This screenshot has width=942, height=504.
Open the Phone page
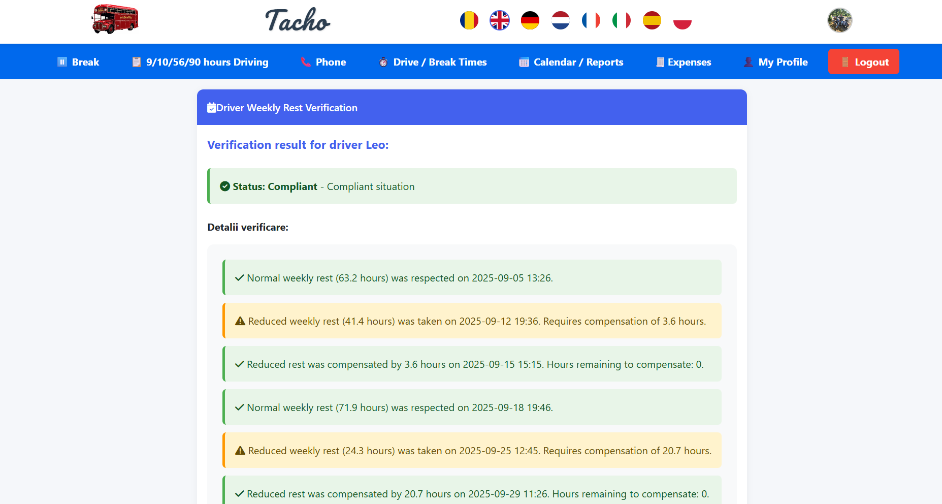[323, 62]
